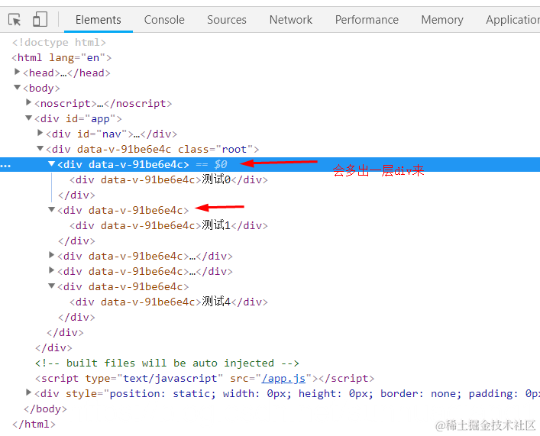The width and height of the screenshot is (540, 436).
Task: Expand the position: static style div
Action: 28,392
